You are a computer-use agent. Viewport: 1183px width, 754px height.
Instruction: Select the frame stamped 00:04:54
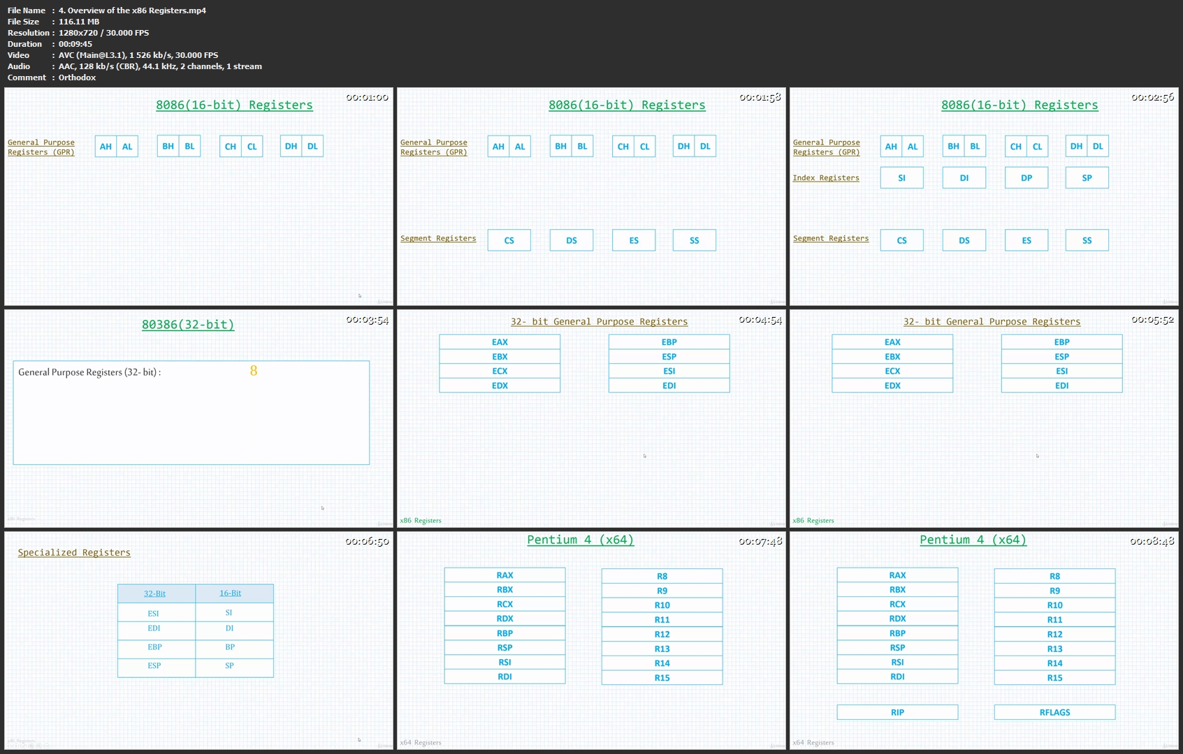pyautogui.click(x=591, y=418)
